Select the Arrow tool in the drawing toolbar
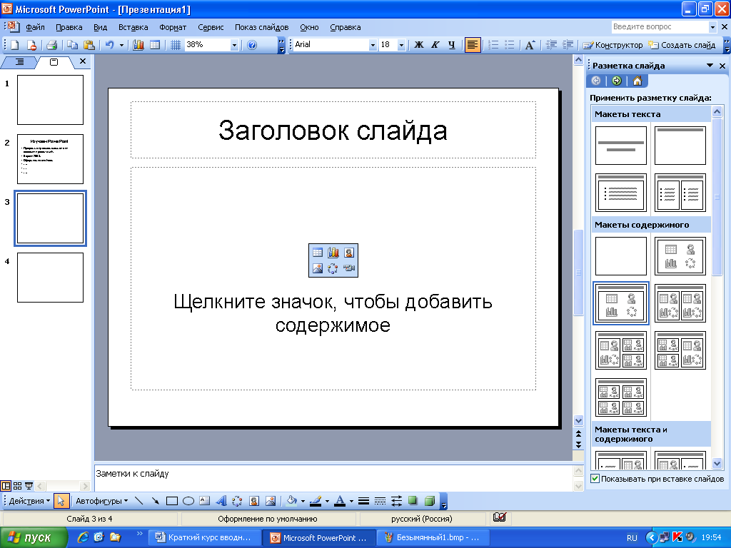 (x=155, y=501)
